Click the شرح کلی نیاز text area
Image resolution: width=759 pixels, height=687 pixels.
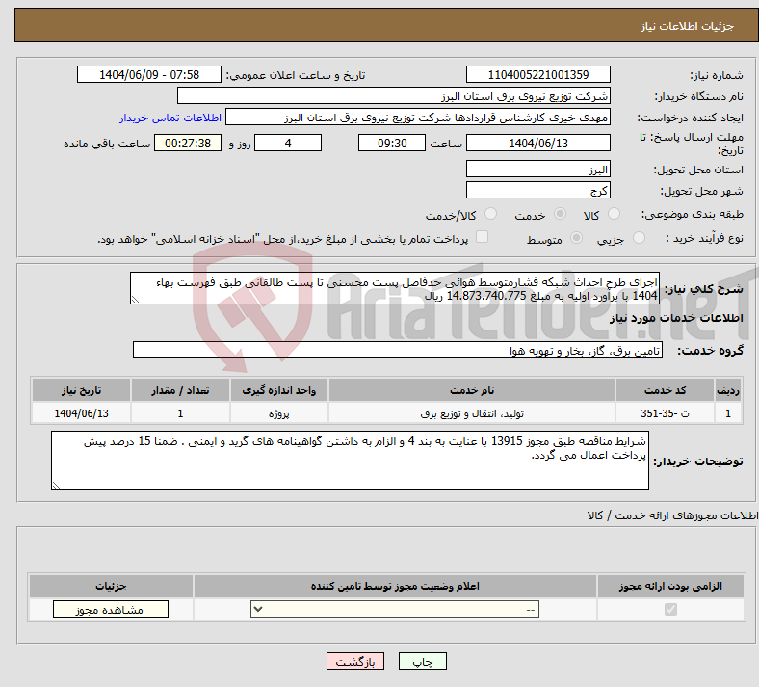point(395,288)
